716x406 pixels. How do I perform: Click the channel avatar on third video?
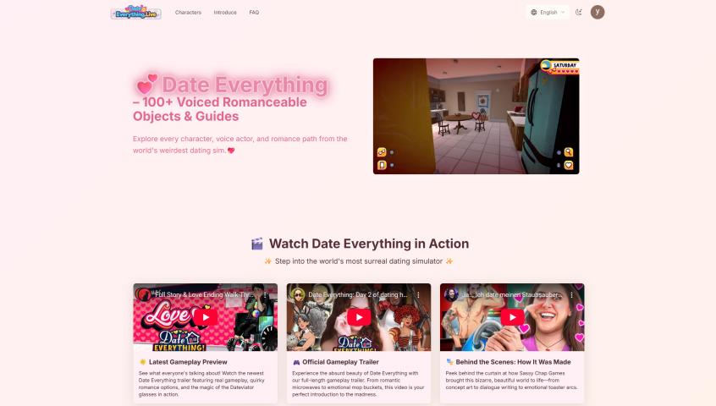click(x=451, y=295)
